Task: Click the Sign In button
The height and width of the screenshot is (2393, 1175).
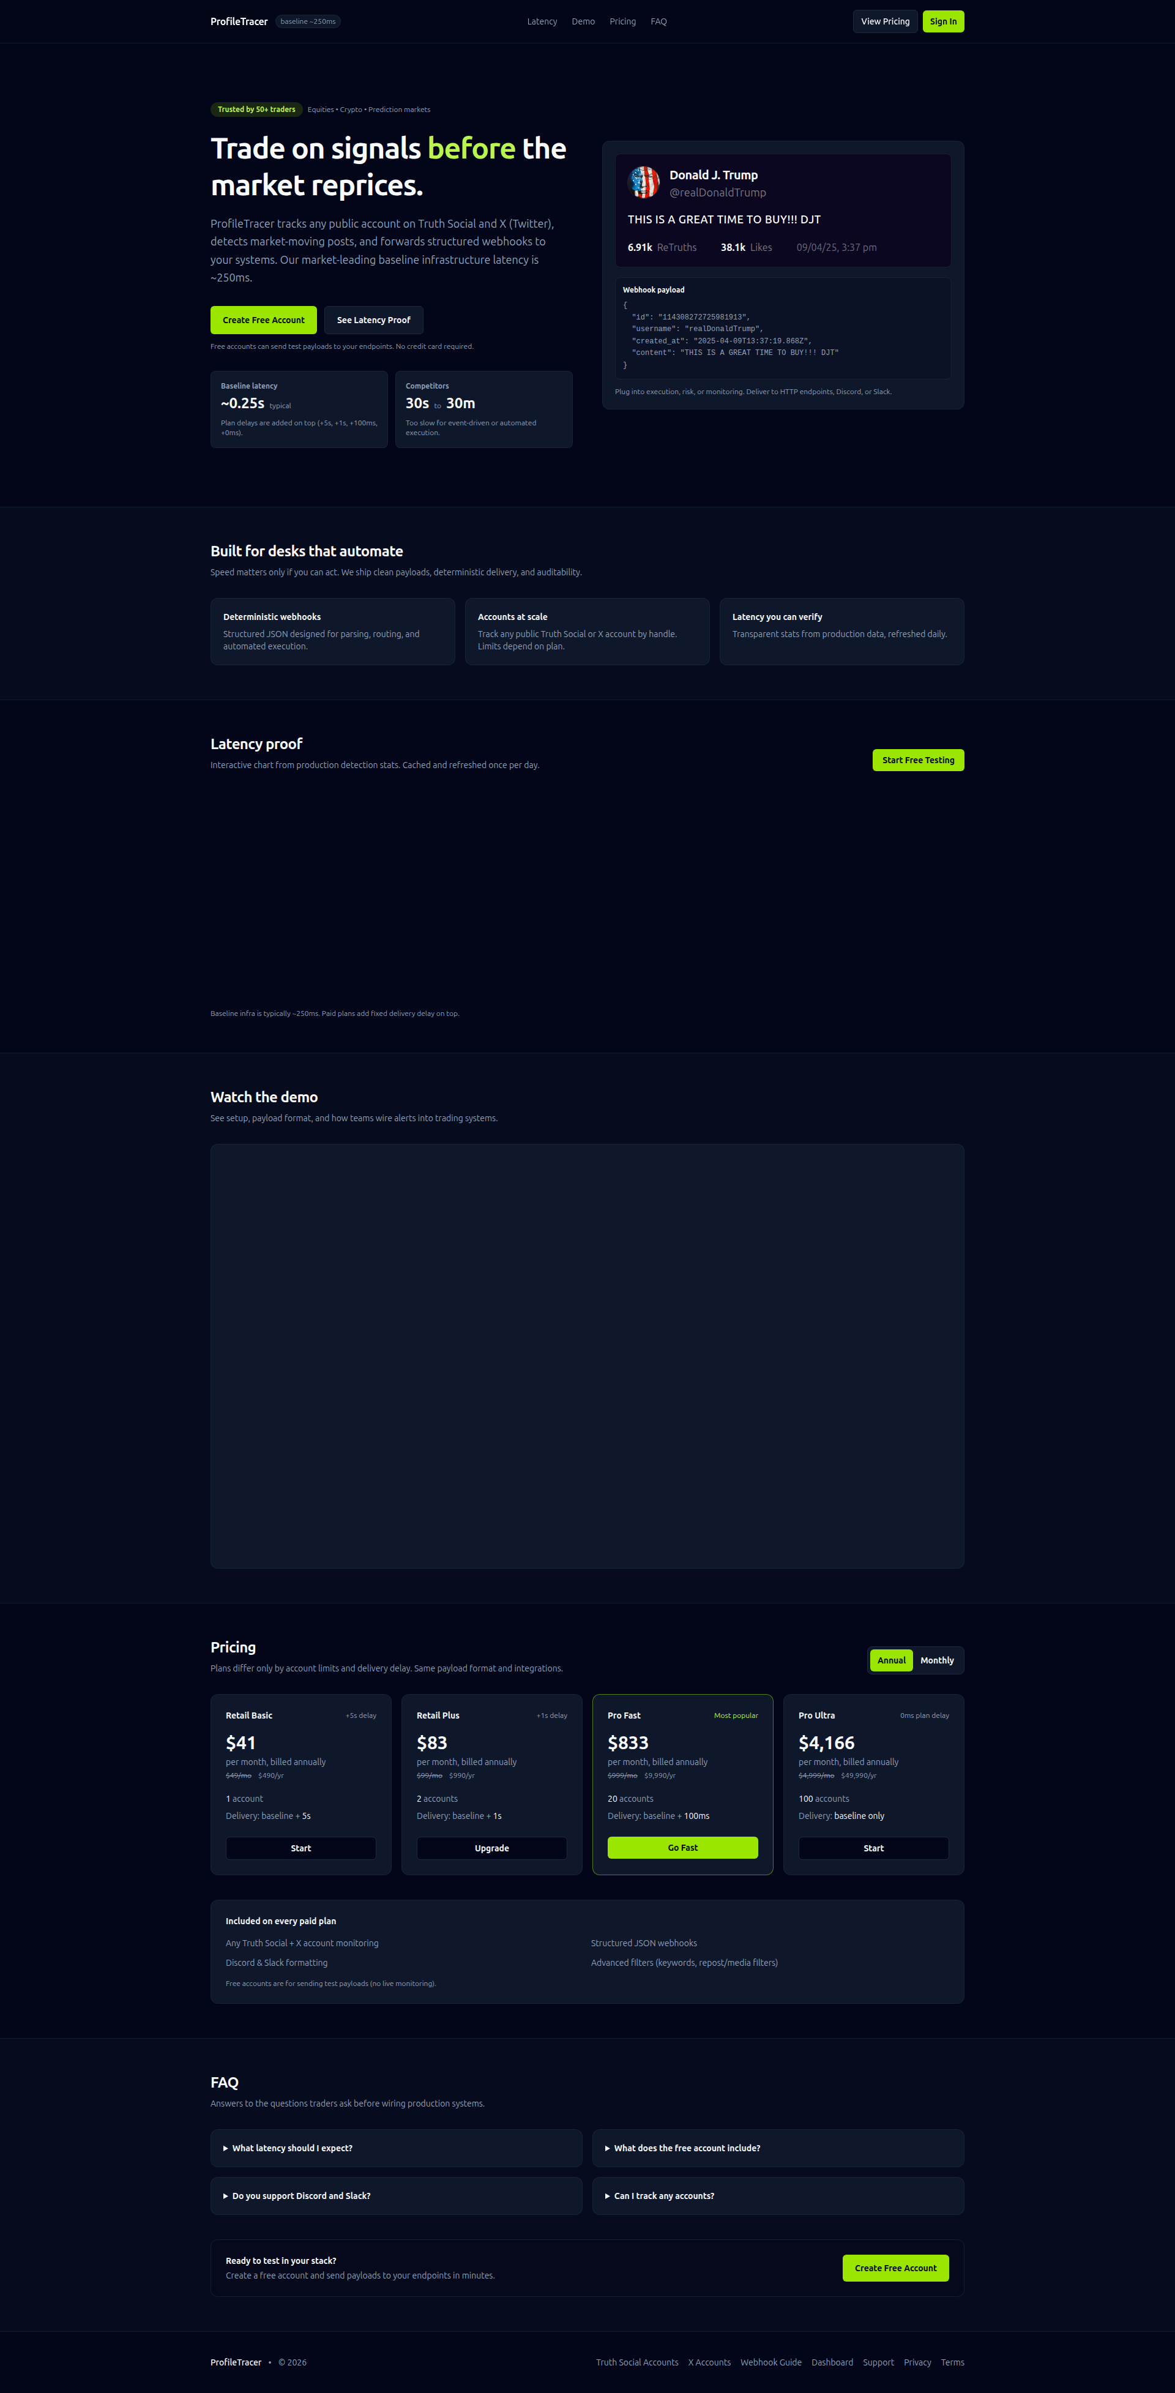Action: (x=943, y=21)
